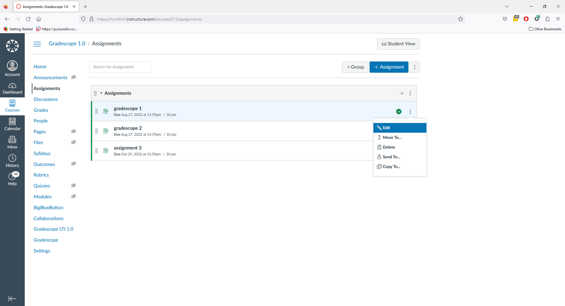Select Edit from the assignment menu
The height and width of the screenshot is (306, 565).
pyautogui.click(x=400, y=128)
